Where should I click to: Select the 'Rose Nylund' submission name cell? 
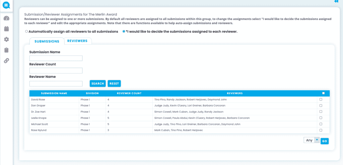click(54, 130)
